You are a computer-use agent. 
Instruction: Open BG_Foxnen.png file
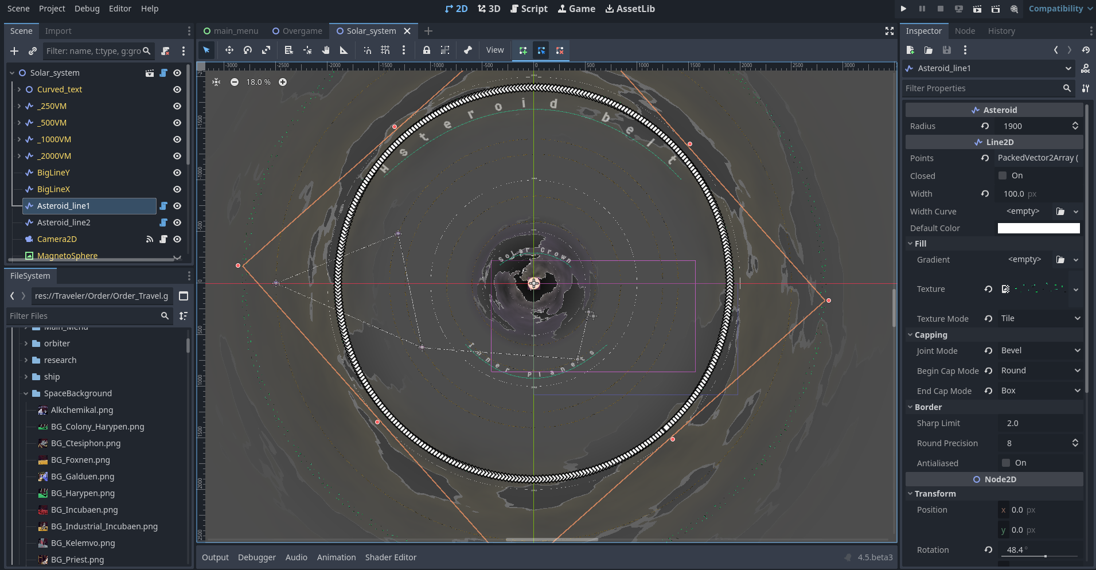(x=80, y=460)
